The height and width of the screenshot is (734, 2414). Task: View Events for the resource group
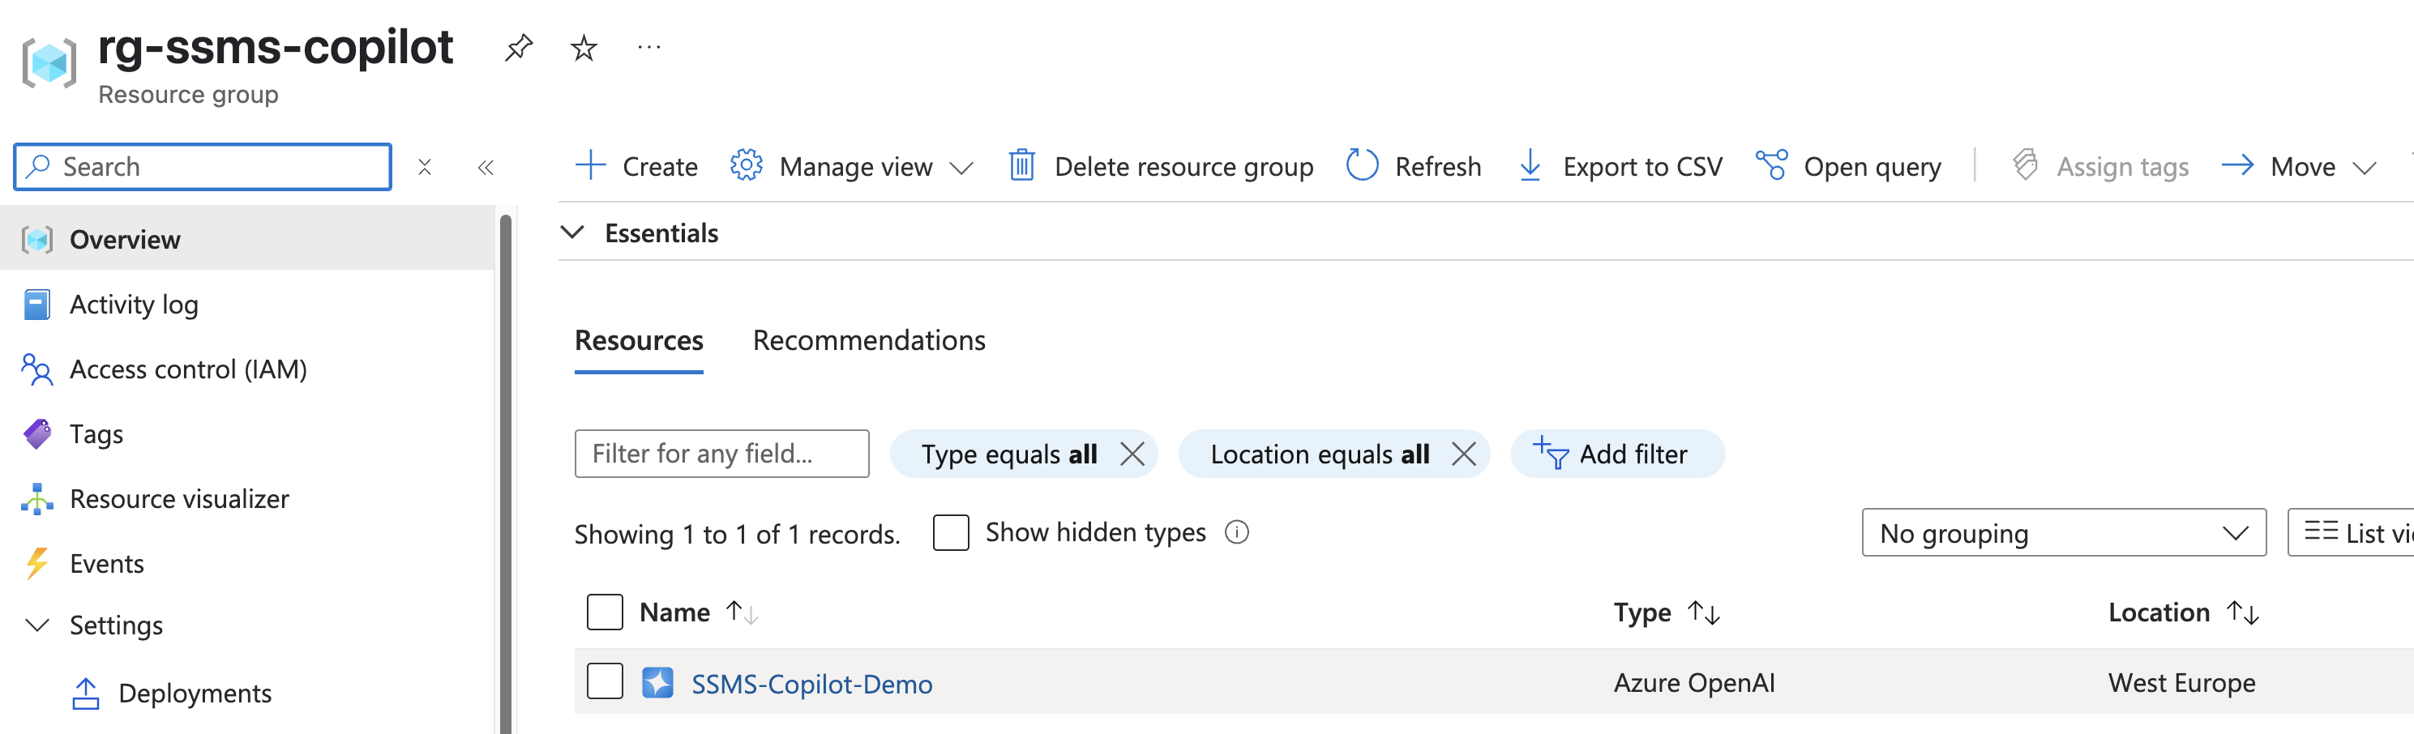click(106, 563)
